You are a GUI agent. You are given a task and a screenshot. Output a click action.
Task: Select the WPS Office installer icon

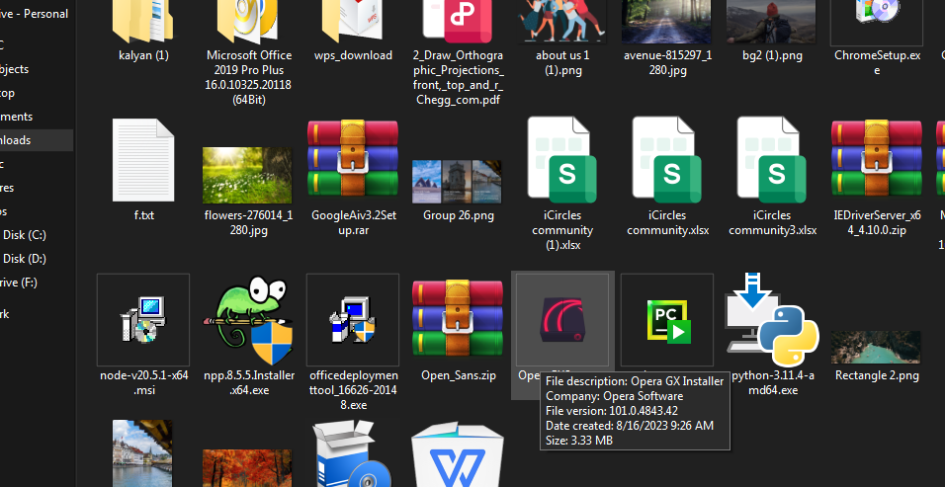(458, 453)
